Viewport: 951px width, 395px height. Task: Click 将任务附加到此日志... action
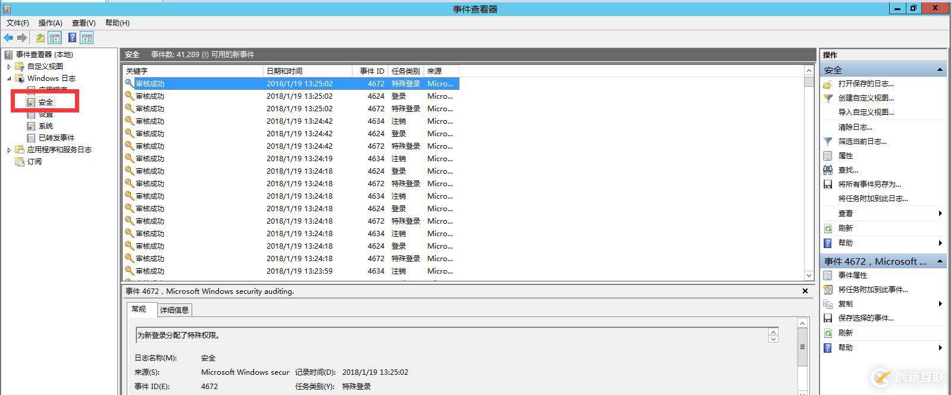click(873, 199)
